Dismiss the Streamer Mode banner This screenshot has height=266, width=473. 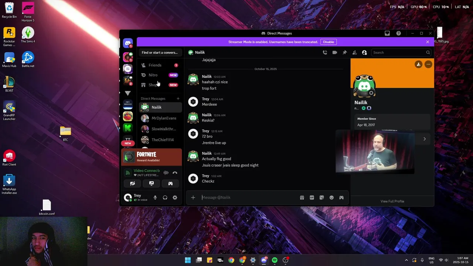coord(428,42)
